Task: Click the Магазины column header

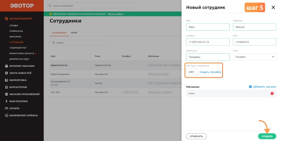Action: 153,56
